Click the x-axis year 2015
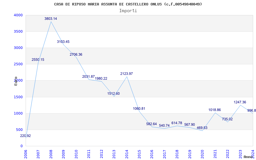 tap(139, 154)
